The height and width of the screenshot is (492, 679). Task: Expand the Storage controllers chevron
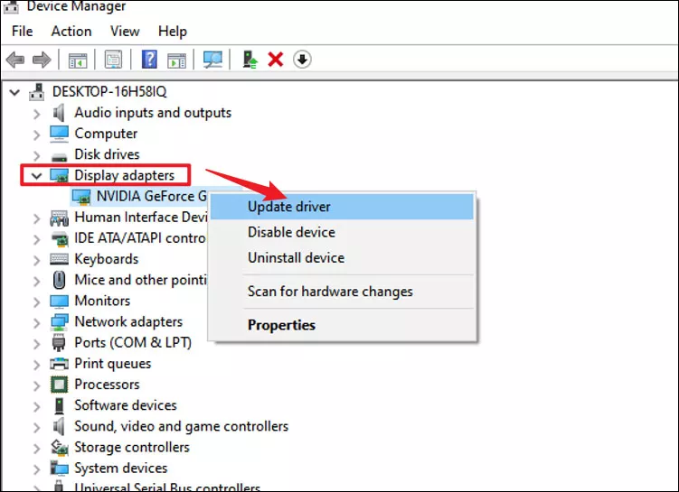pyautogui.click(x=37, y=448)
